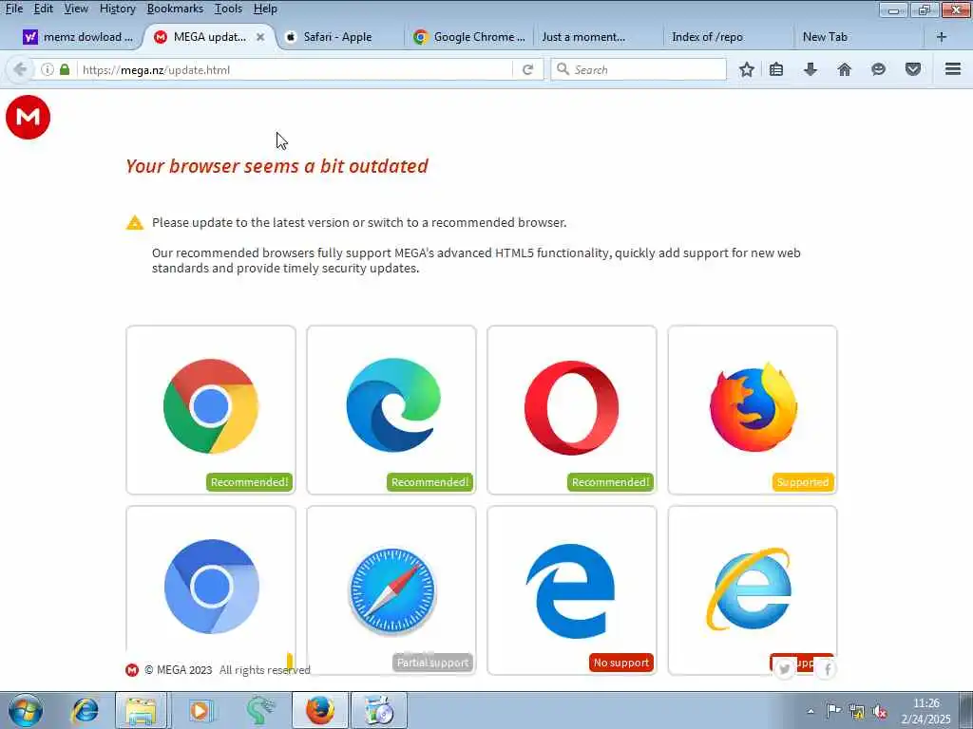Viewport: 973px width, 729px height.
Task: Select the Internet Explorer browser card
Action: point(753,590)
